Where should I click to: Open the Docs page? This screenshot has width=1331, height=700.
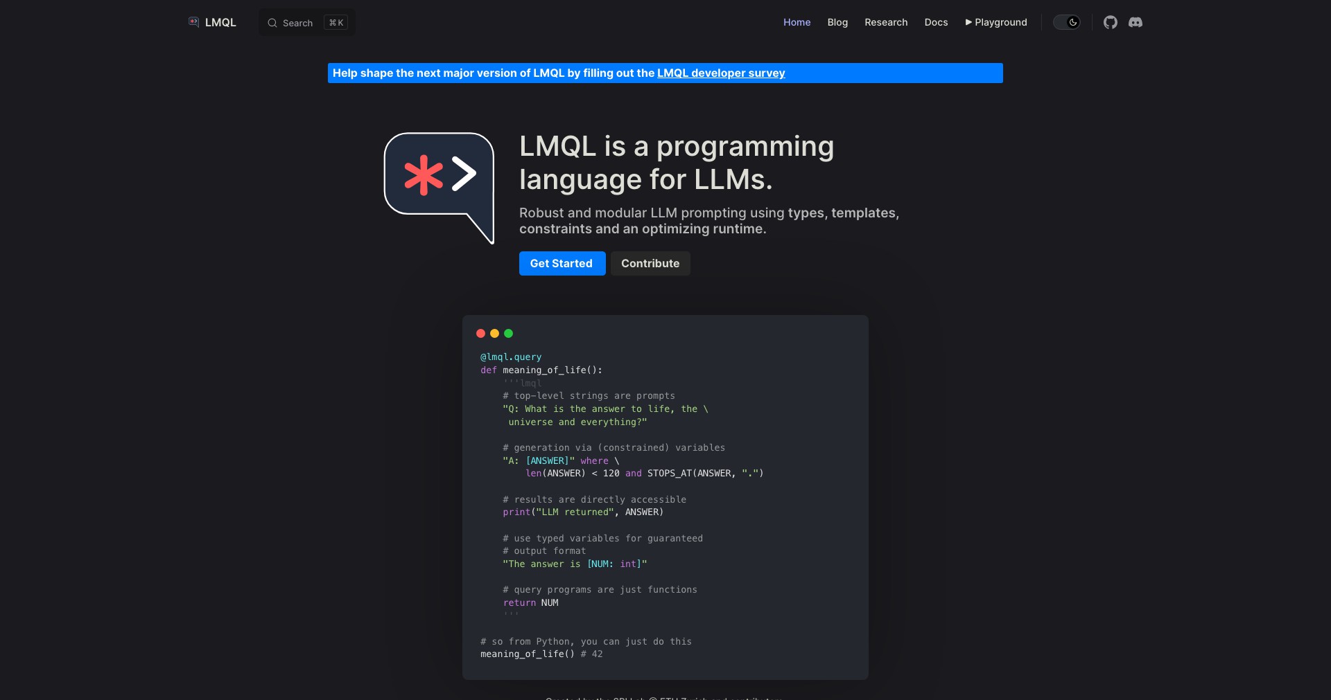[x=936, y=22]
